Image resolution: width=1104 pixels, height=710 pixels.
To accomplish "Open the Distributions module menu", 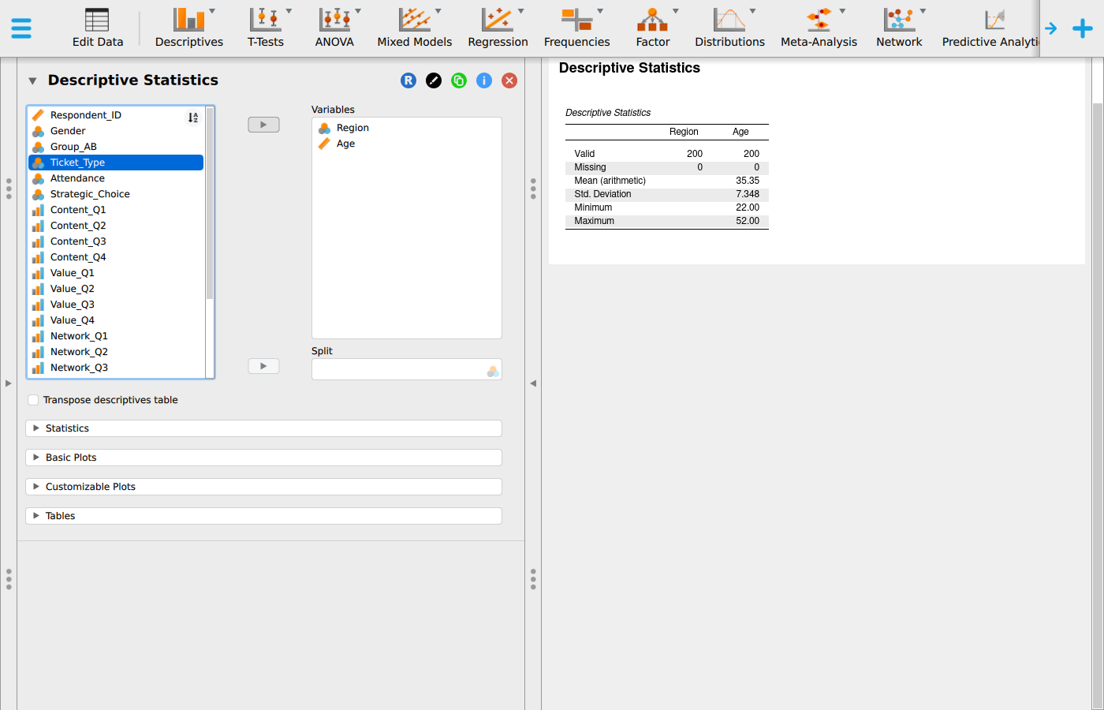I will coord(729,28).
